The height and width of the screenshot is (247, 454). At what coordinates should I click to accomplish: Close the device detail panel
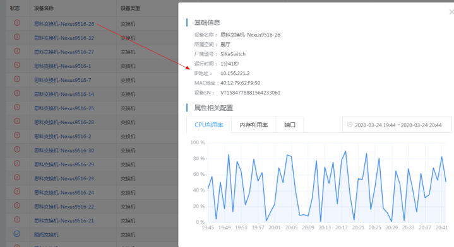coord(451,12)
